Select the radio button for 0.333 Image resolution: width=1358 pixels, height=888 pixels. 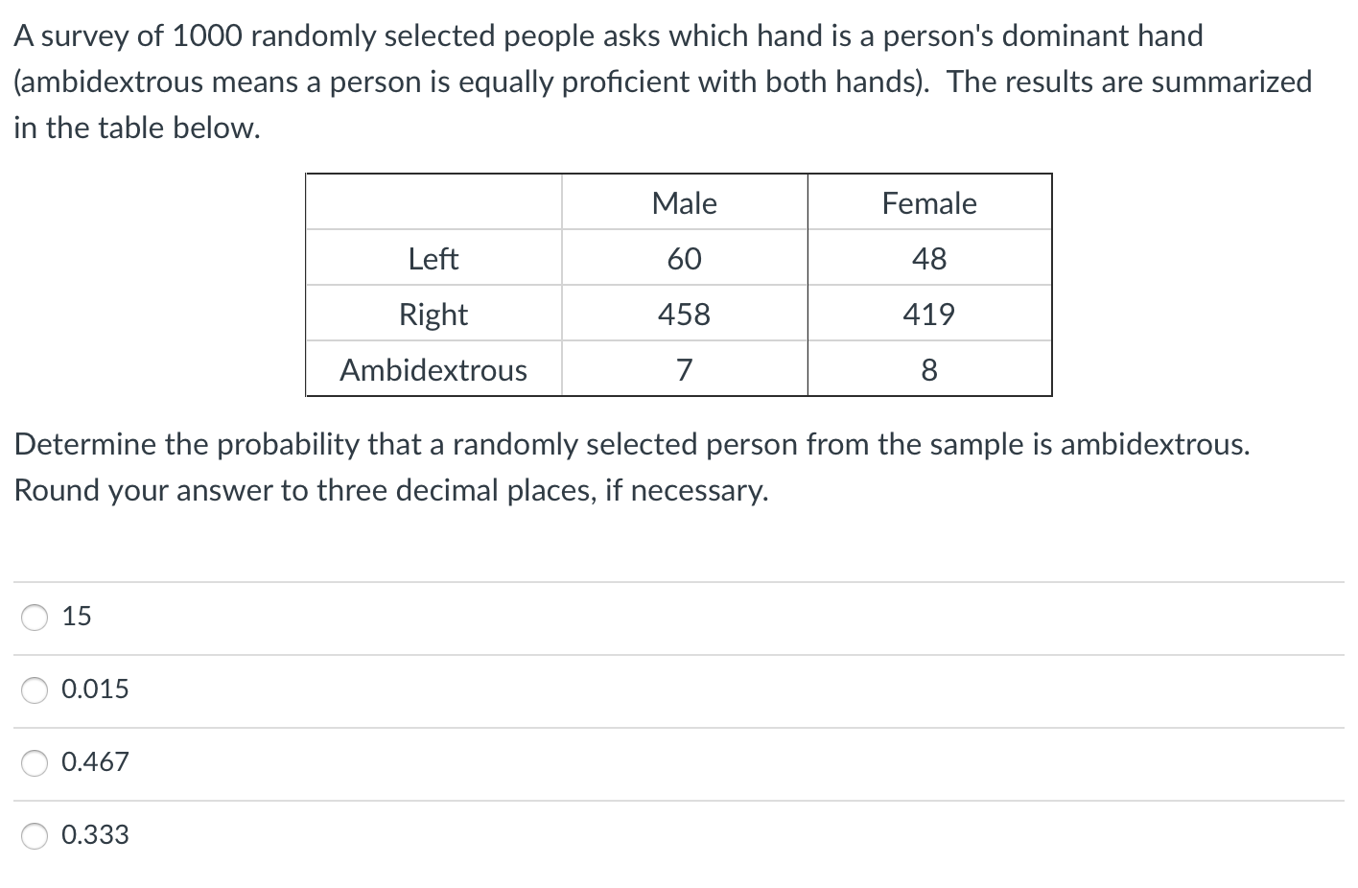coord(35,835)
